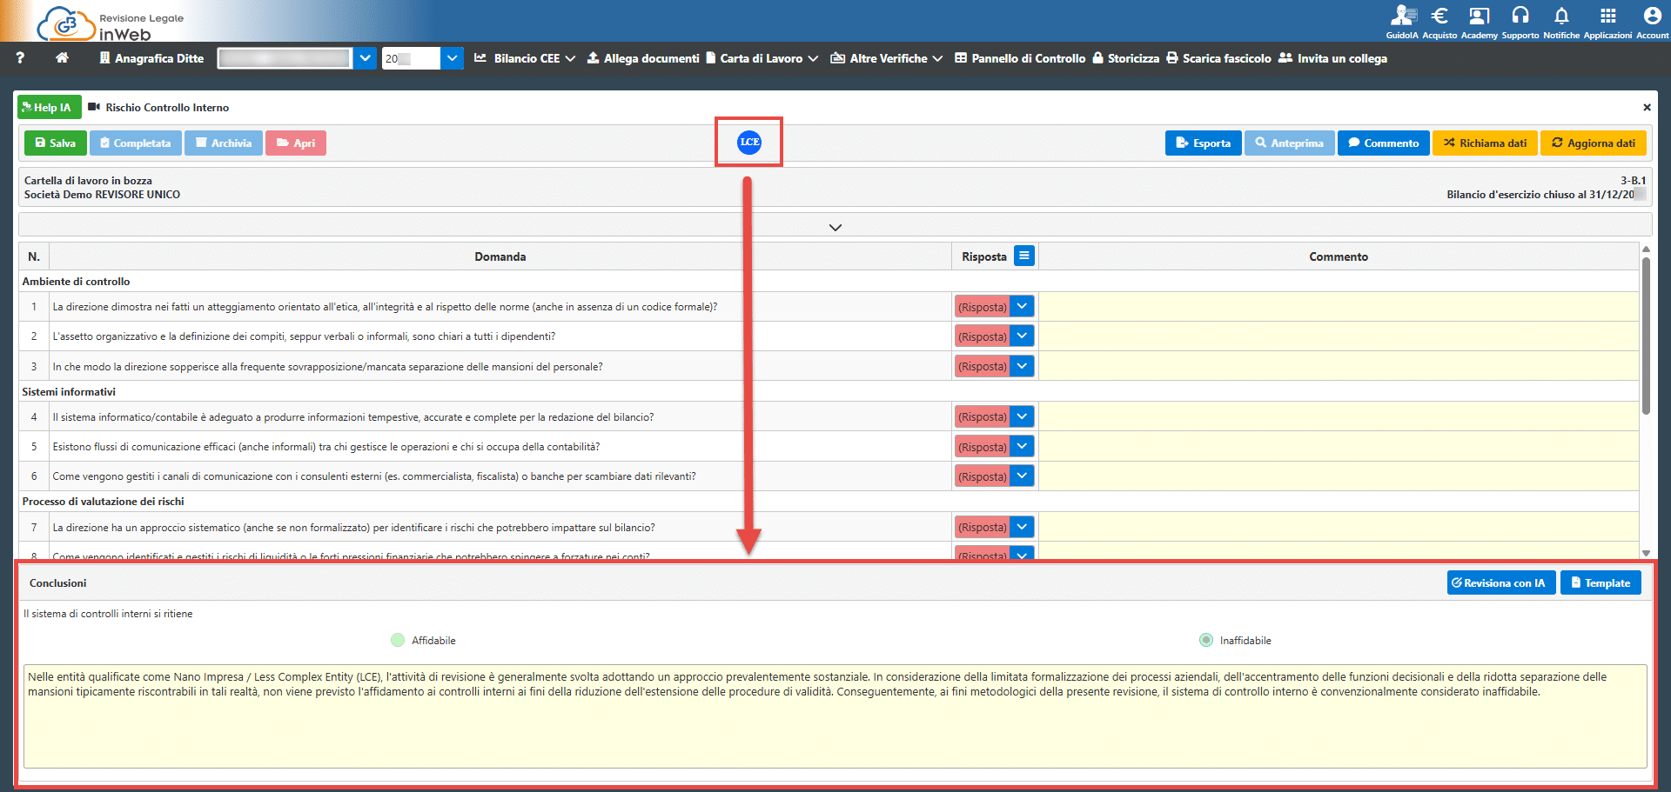Open the Carta di Lavoro menu

coord(761,58)
